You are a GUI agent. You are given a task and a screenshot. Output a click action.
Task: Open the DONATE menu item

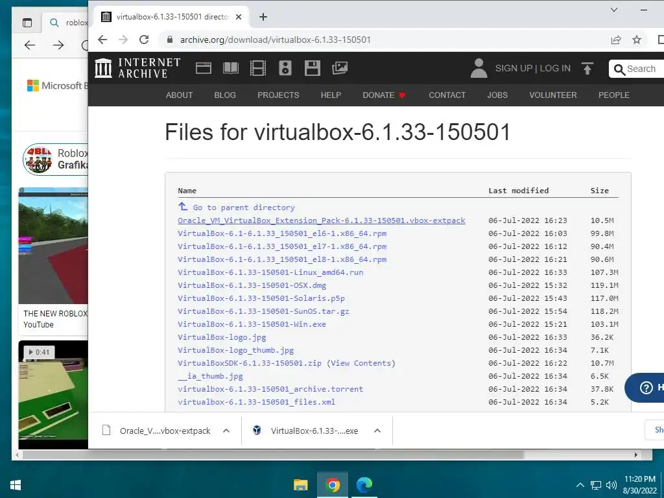[384, 95]
